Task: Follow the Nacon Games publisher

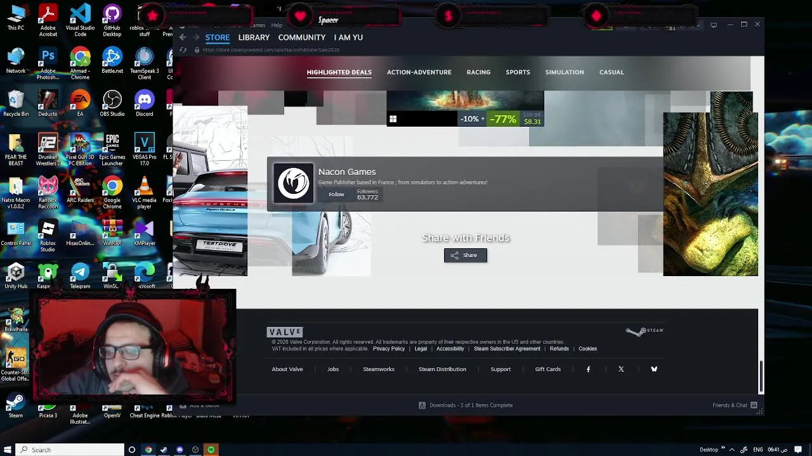Action: point(336,194)
